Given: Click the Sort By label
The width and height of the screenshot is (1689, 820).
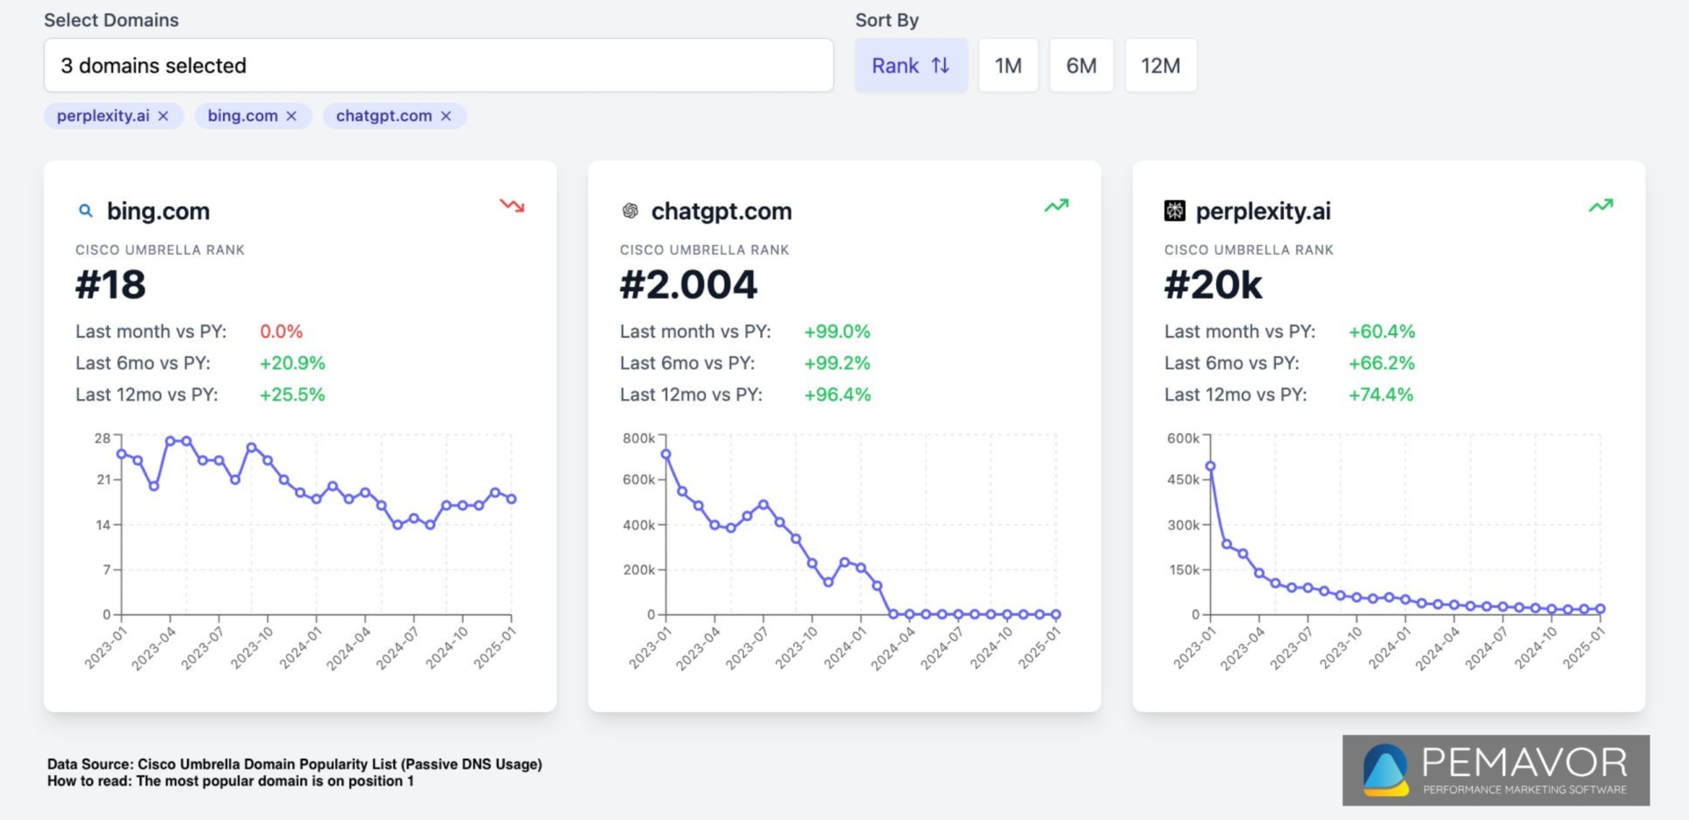Looking at the screenshot, I should [x=887, y=20].
